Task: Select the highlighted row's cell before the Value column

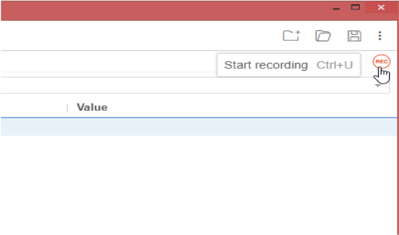Action: click(33, 126)
